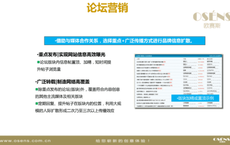
Task: Click the text line 升帖子浏览量
Action: [x=49, y=69]
